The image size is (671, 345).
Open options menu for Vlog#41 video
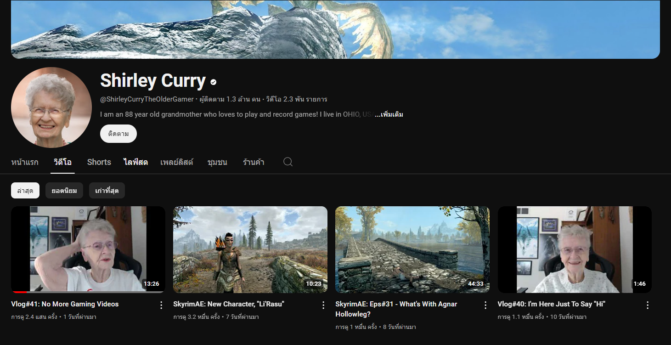[x=161, y=305]
